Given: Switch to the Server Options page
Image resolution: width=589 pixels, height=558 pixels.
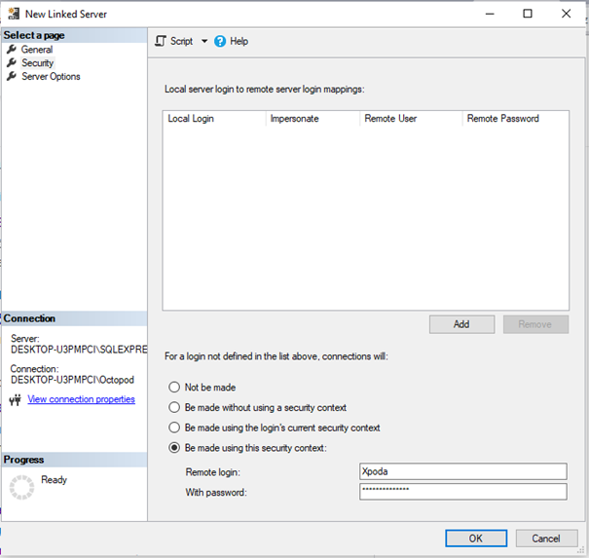Looking at the screenshot, I should [51, 76].
